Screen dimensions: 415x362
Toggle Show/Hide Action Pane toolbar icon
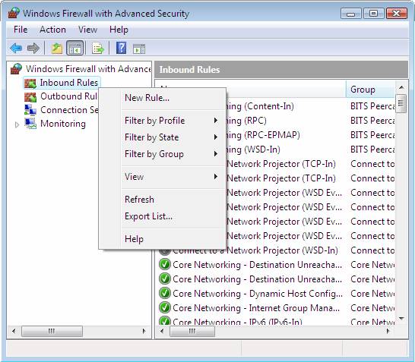(x=139, y=49)
